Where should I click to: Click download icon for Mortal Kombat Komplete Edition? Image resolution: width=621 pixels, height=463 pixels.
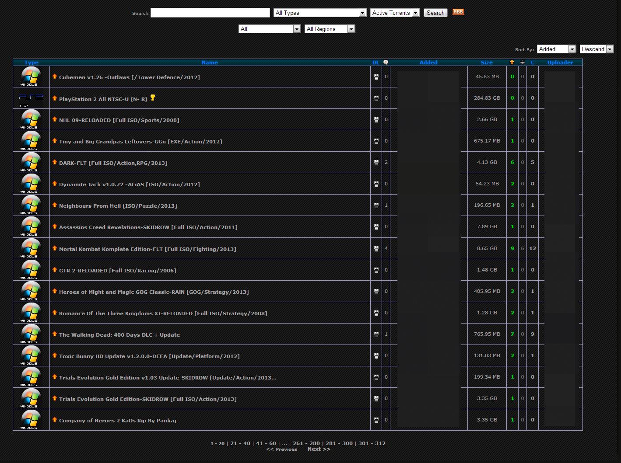pyautogui.click(x=376, y=249)
